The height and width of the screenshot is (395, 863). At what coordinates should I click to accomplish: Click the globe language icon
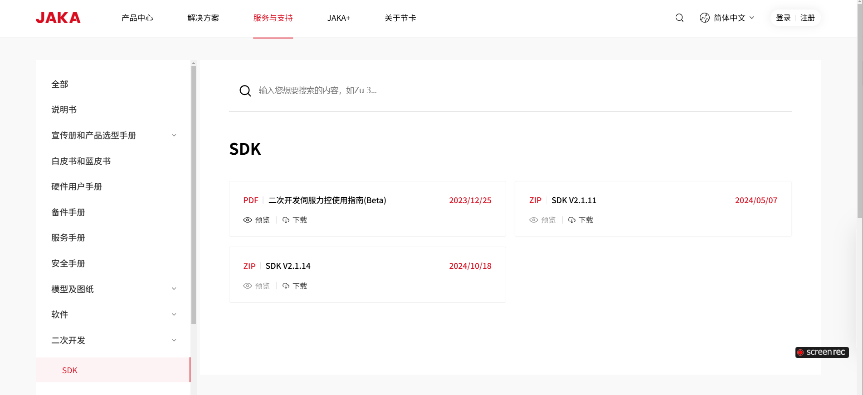704,18
